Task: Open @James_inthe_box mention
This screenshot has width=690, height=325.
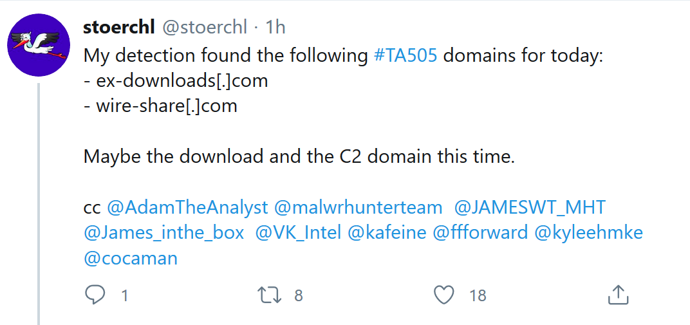Action: (x=163, y=233)
